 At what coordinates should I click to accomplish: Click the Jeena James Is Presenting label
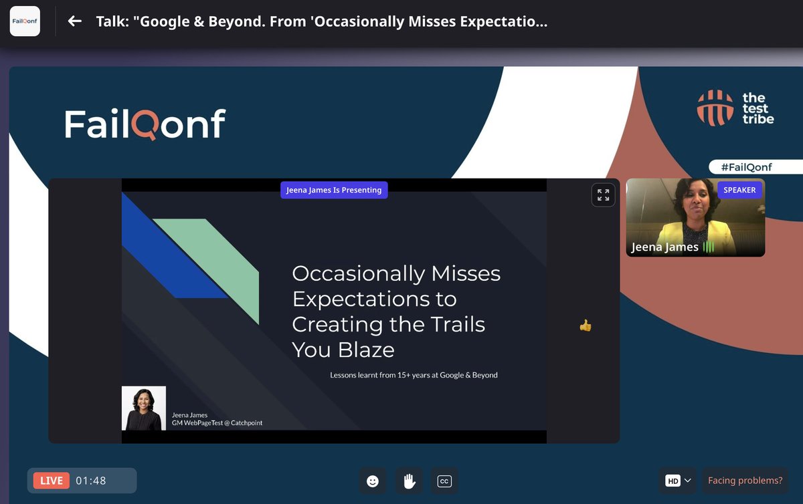(x=334, y=190)
